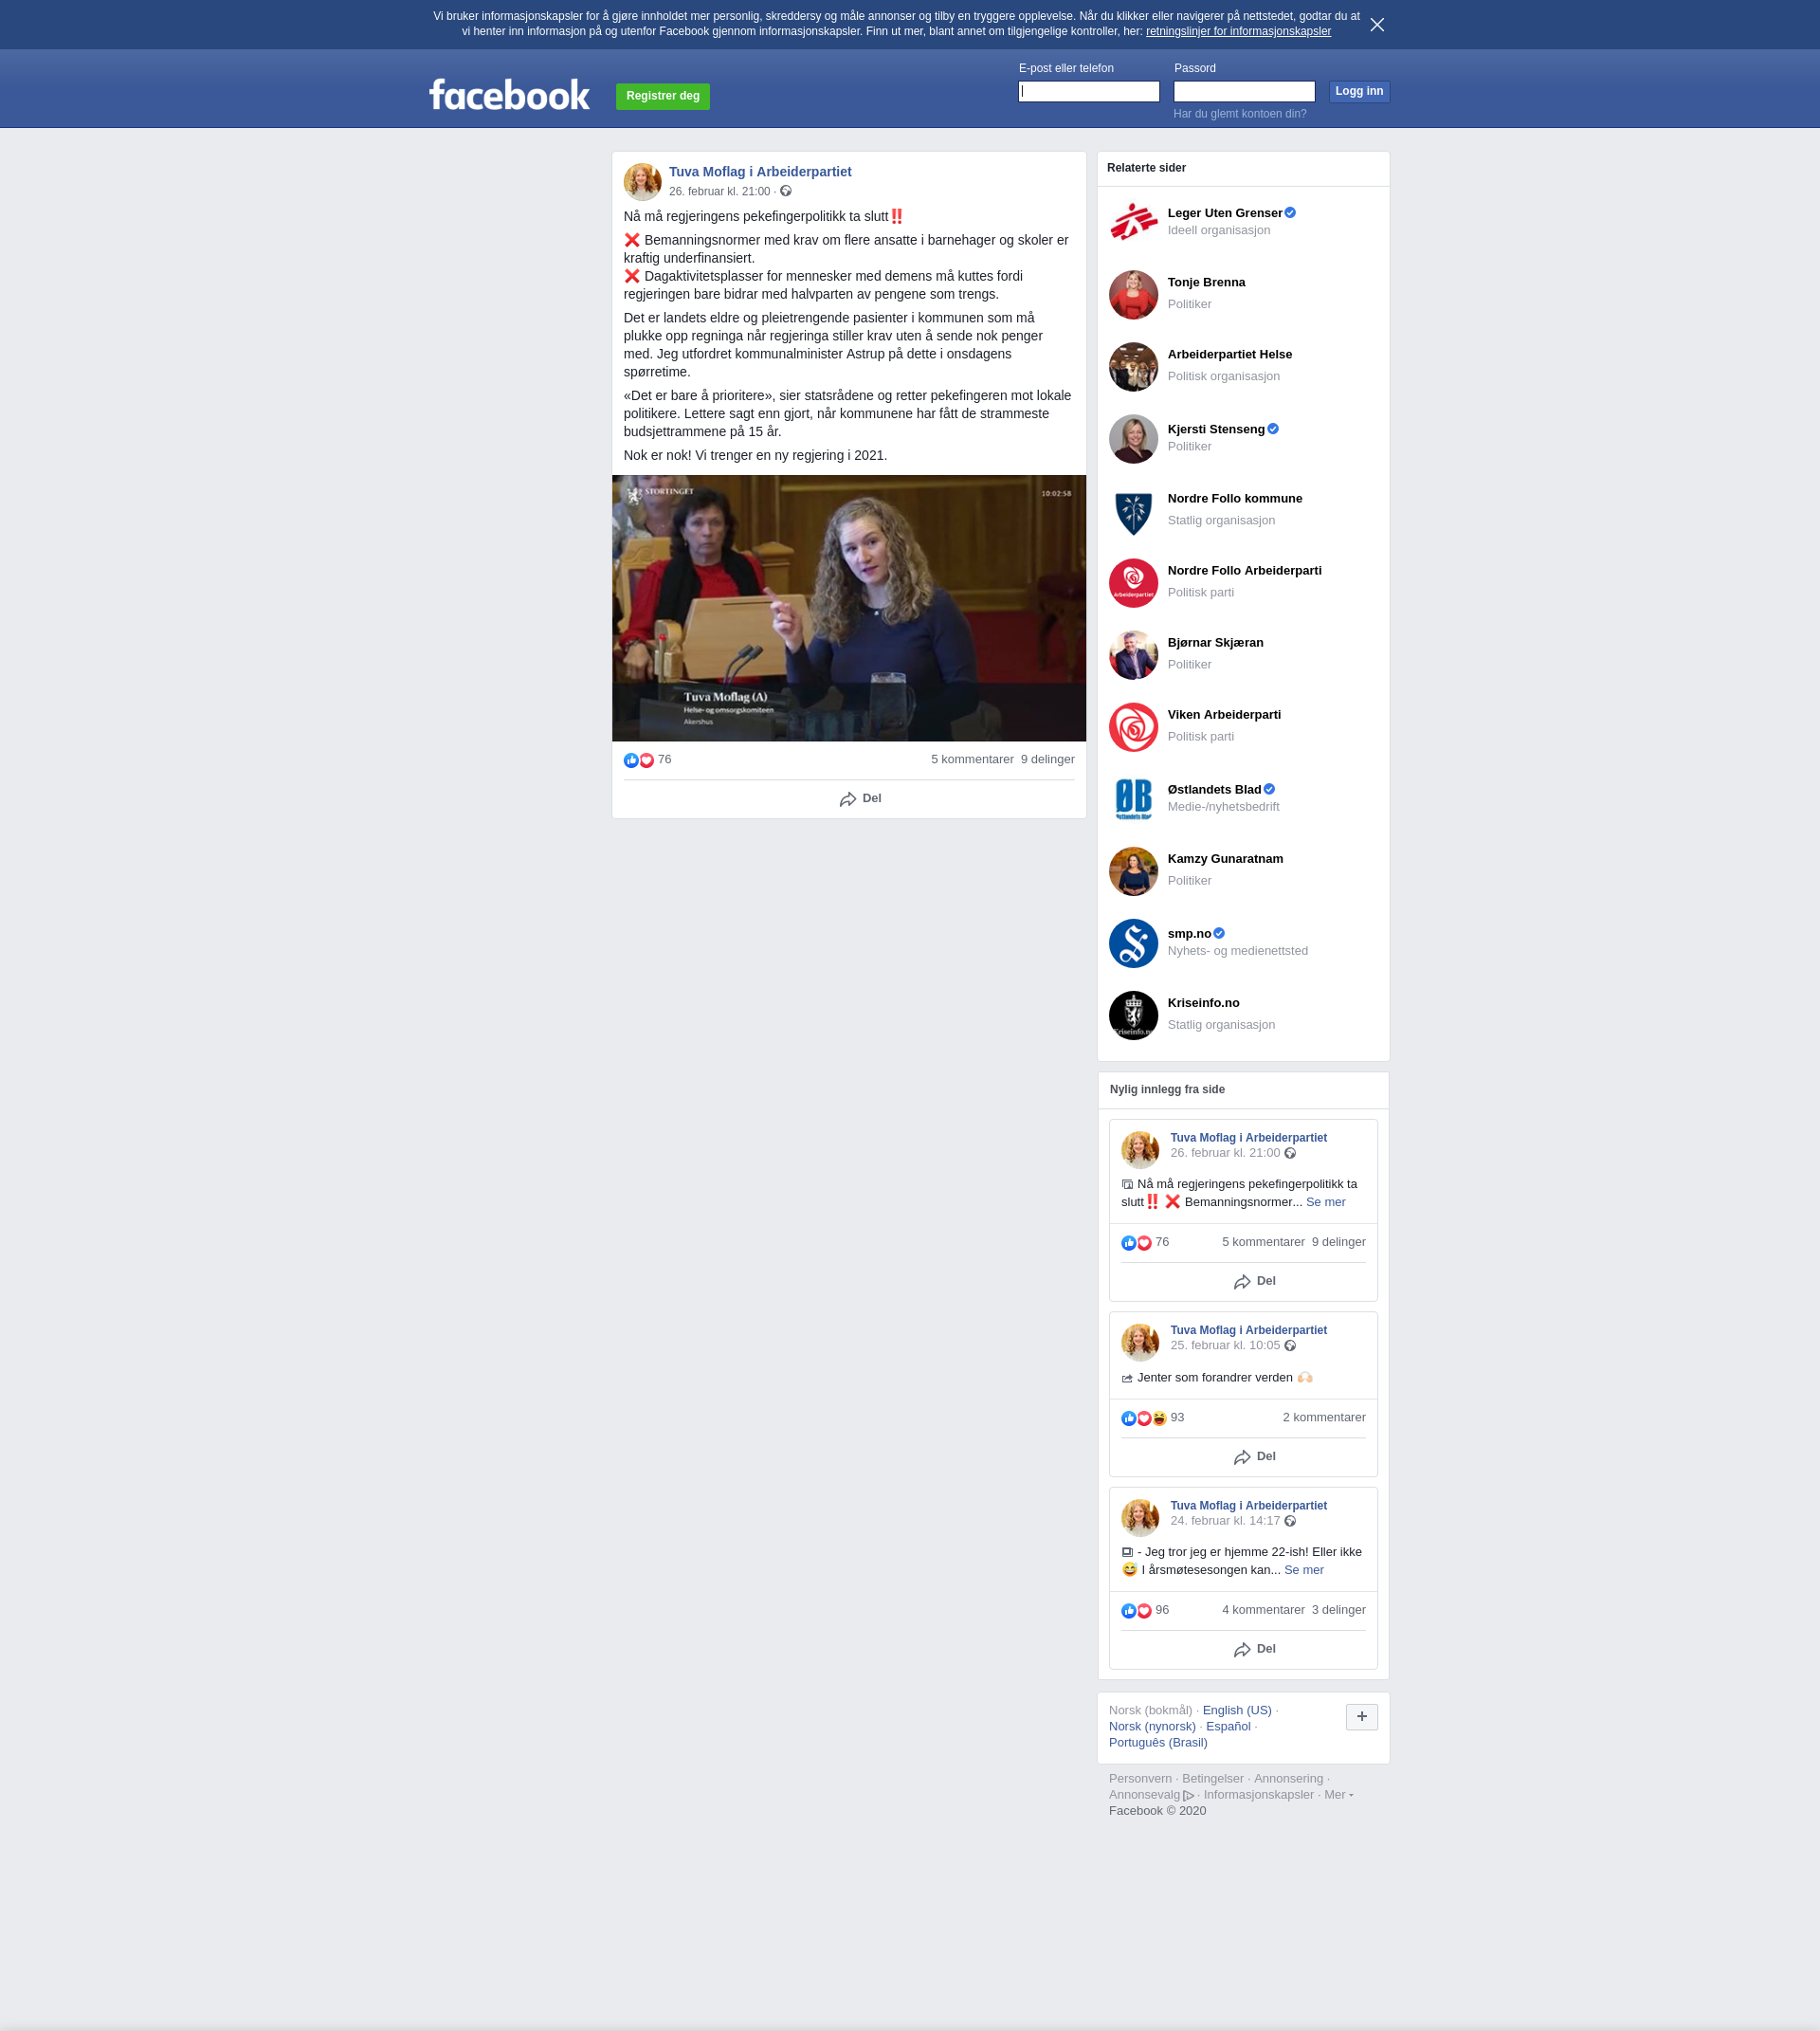Open Leger Uten Grenser page logo

pyautogui.click(x=1133, y=222)
